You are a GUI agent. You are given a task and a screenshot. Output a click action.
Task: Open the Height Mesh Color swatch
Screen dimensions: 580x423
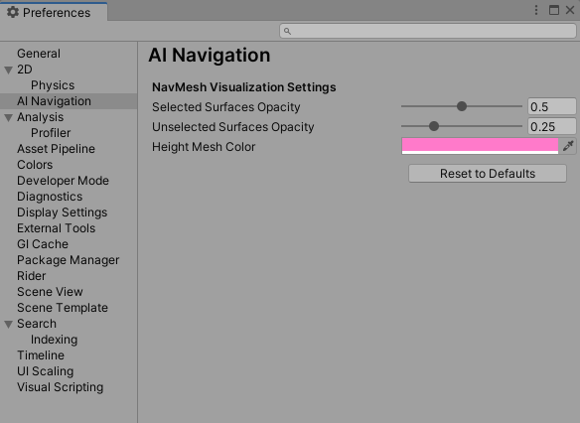pos(480,146)
